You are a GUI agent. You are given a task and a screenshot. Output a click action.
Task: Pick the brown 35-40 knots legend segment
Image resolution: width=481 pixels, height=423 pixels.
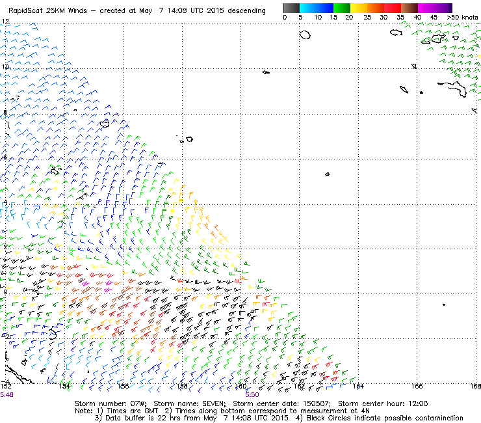(x=409, y=8)
